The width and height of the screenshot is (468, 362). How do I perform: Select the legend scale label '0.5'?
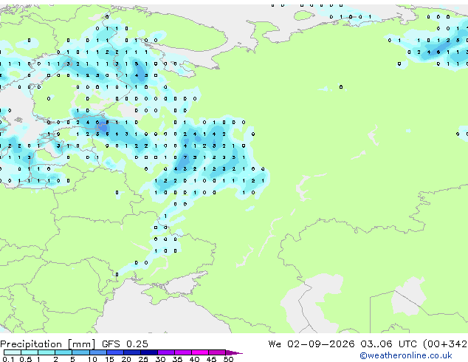coord(26,359)
